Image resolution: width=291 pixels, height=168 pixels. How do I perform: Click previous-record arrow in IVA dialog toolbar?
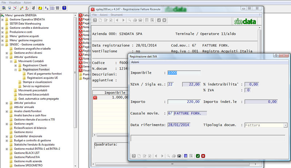click(156, 156)
